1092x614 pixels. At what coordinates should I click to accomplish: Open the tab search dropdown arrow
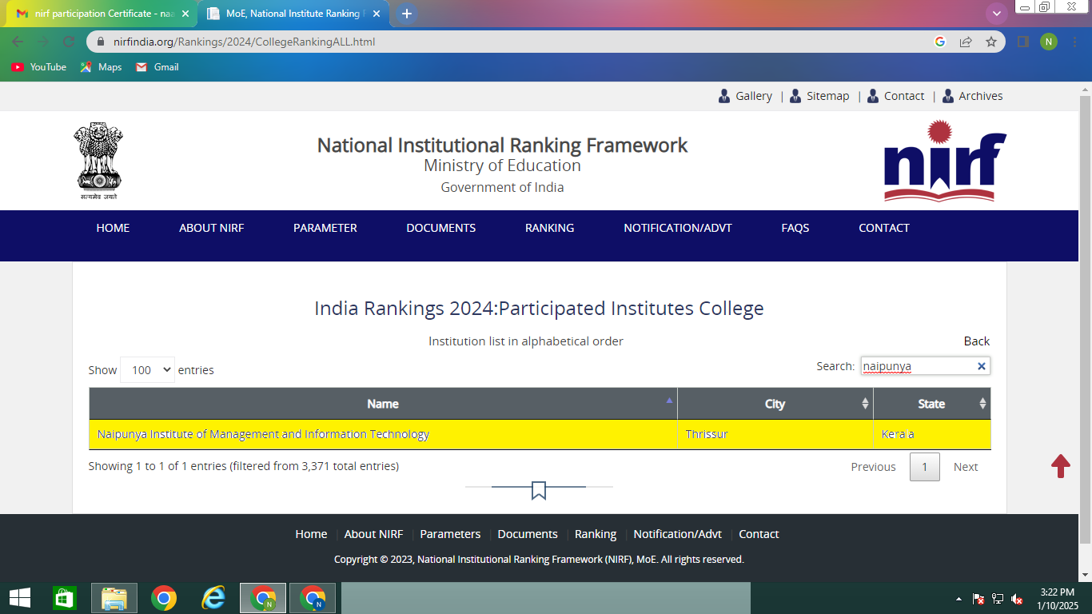(x=996, y=14)
